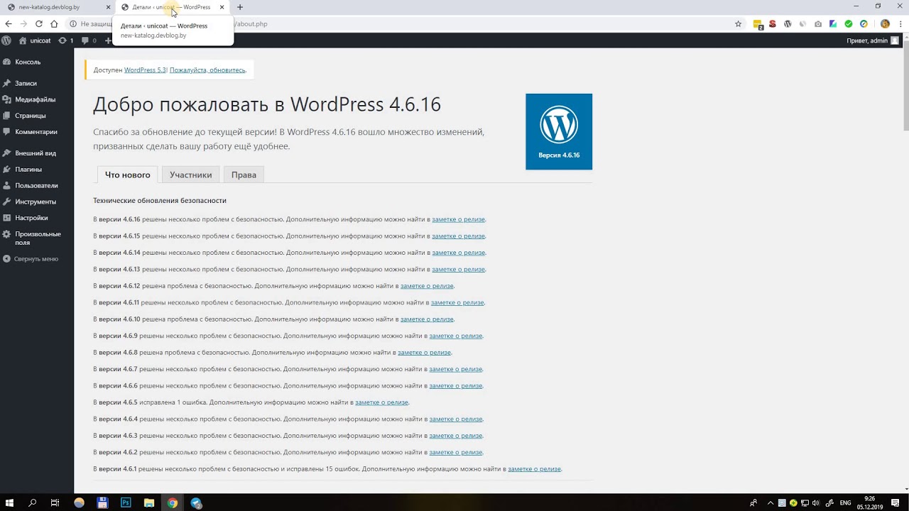Open Комментарии in admin sidebar
The image size is (909, 511).
coord(37,131)
